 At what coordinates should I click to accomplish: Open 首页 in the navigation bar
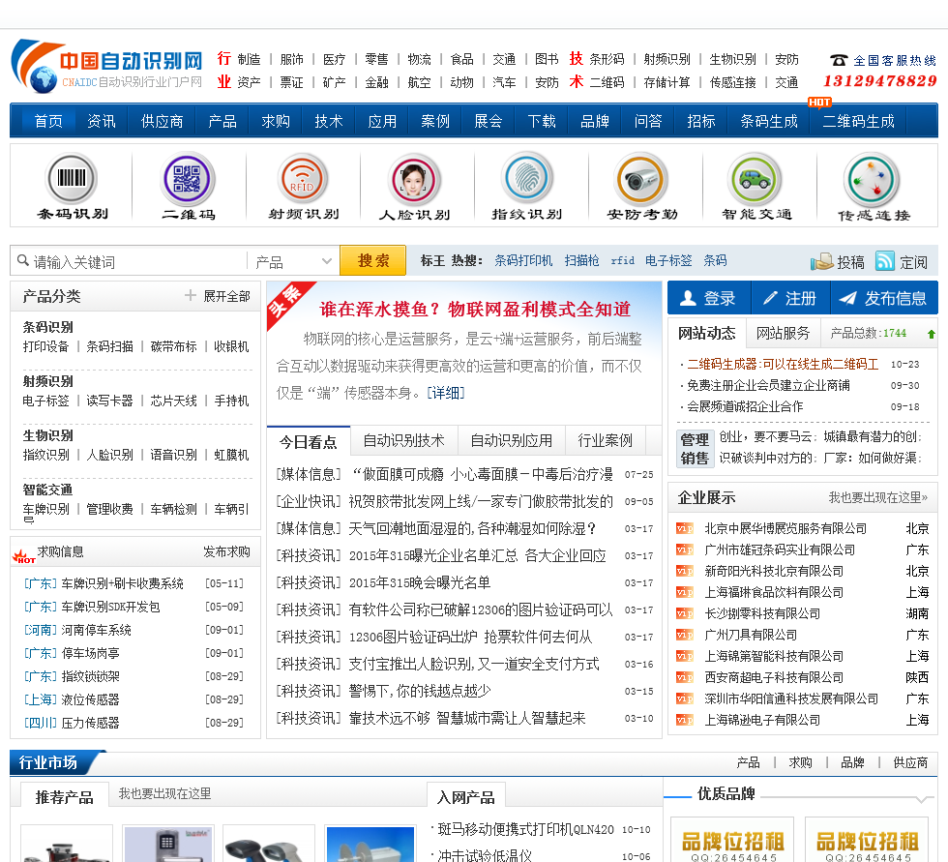point(48,122)
